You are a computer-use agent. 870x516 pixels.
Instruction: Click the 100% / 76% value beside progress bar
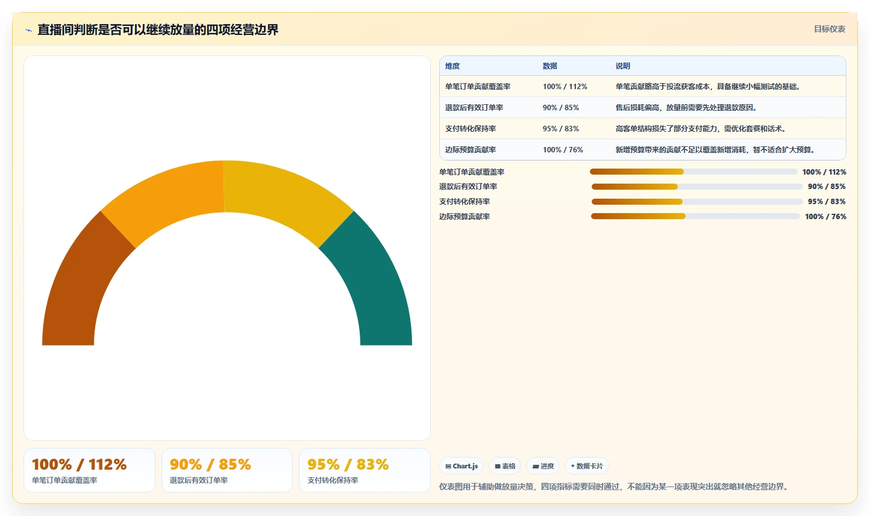click(x=825, y=217)
